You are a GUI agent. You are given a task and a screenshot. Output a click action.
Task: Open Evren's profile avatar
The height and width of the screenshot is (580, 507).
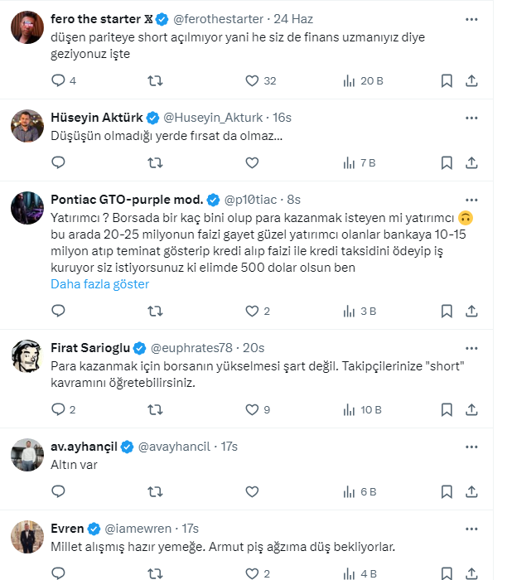27,537
